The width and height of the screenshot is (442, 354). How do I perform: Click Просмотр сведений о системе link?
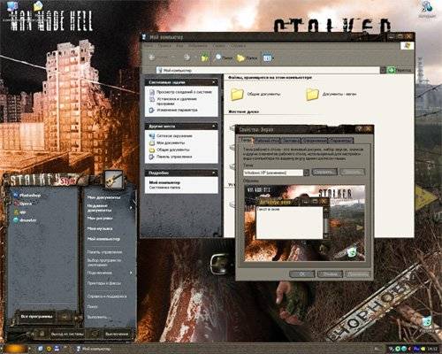tap(180, 92)
